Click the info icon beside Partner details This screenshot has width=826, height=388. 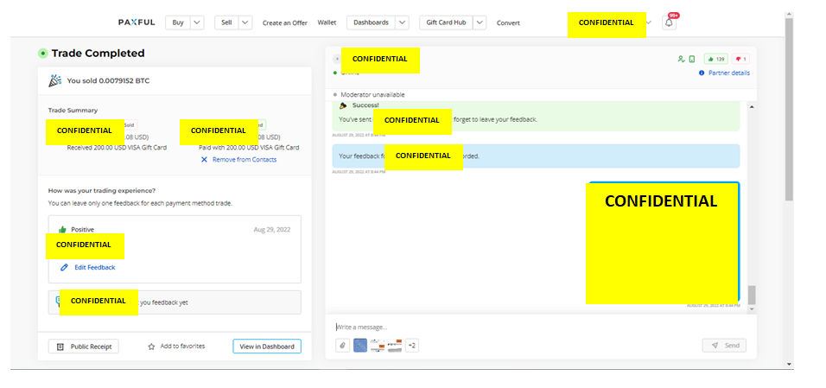point(702,73)
